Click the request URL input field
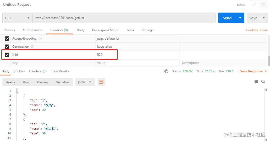Screen dimensions: 270x142 (124, 18)
